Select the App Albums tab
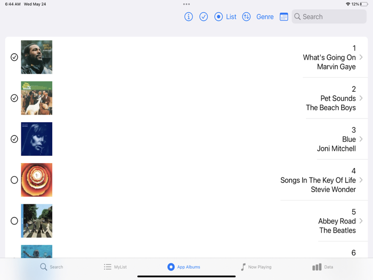 pos(184,267)
